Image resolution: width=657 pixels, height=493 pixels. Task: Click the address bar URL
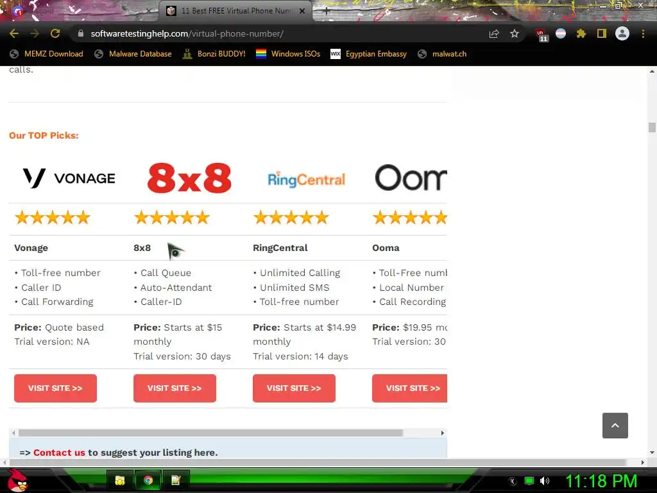pos(187,33)
